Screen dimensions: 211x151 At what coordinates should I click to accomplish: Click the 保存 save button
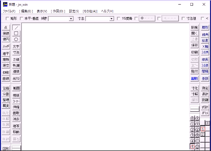point(195,46)
